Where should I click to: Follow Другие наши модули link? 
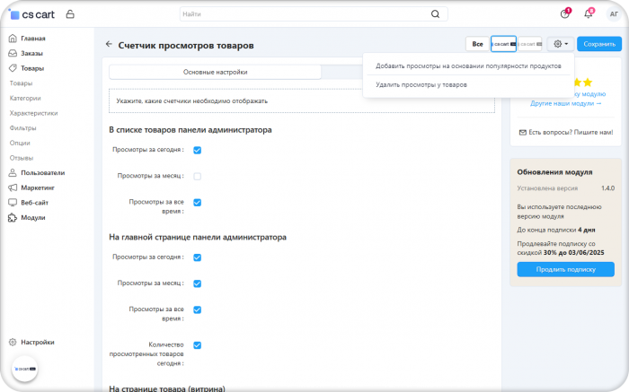tap(565, 103)
